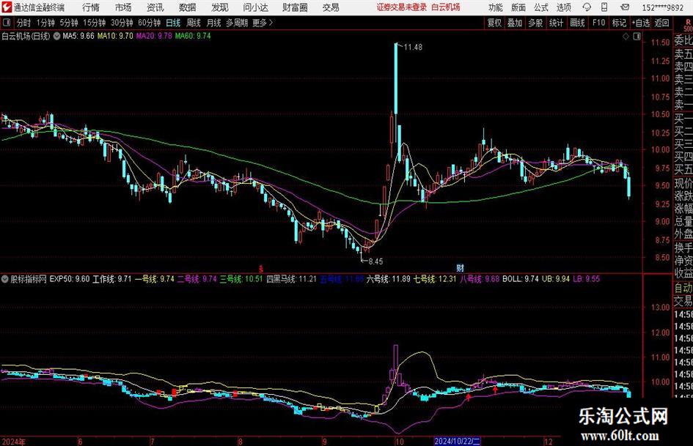Click the 画线 drawing tools button

[577, 23]
